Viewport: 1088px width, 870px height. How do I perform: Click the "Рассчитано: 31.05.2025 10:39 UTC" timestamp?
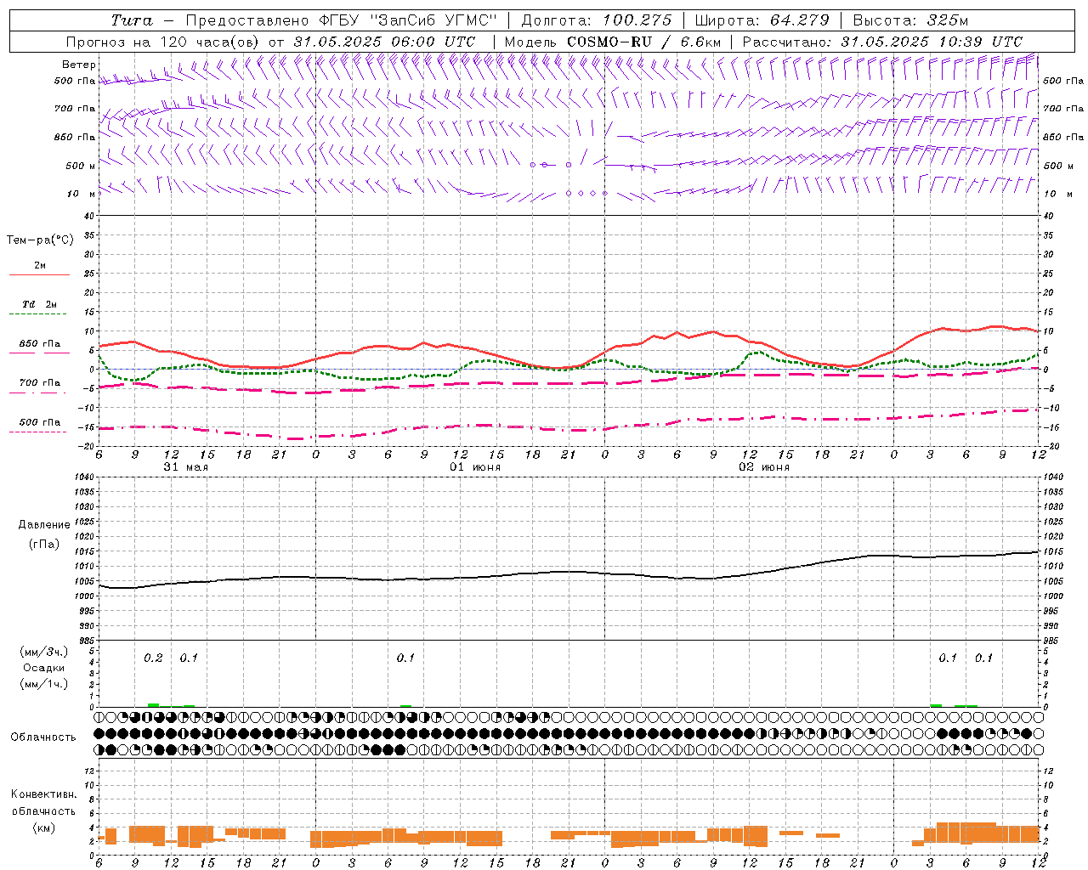point(882,41)
